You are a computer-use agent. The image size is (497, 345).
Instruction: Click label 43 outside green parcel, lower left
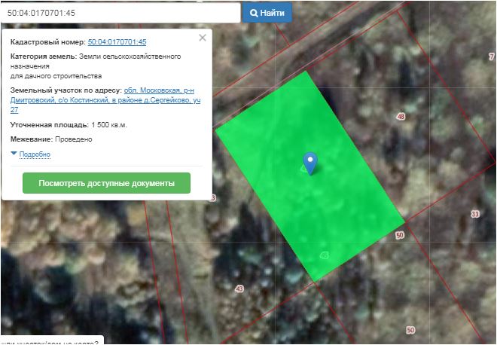[x=239, y=289]
